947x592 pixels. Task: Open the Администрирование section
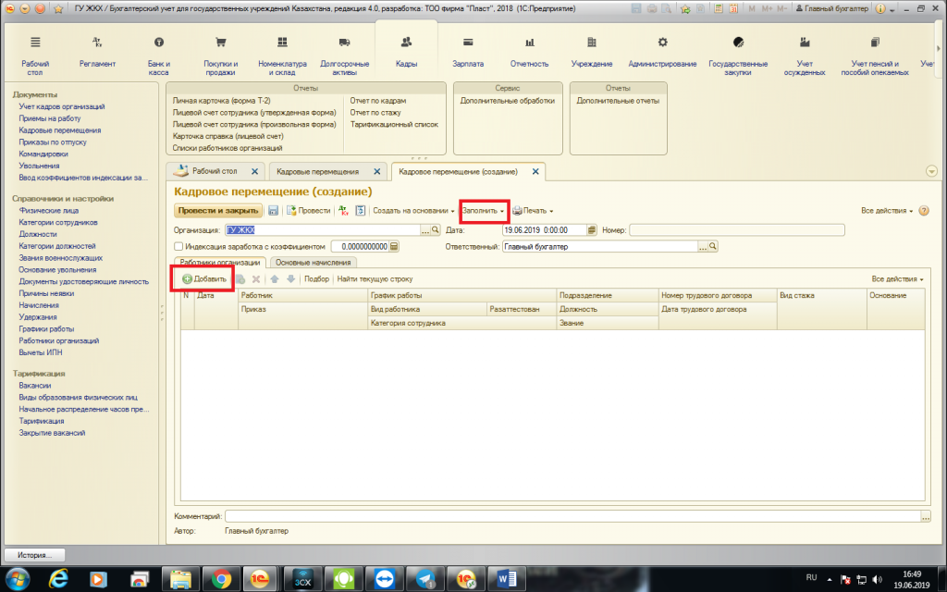662,52
